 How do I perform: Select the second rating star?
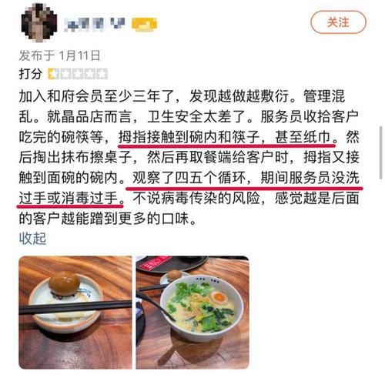click(65, 74)
